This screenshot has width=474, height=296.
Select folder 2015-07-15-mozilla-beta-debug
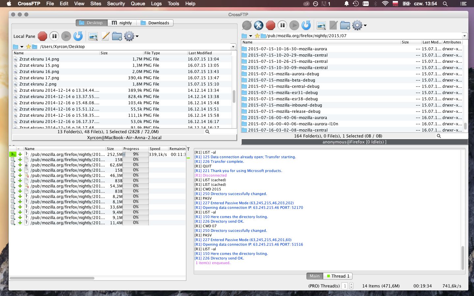(352, 80)
